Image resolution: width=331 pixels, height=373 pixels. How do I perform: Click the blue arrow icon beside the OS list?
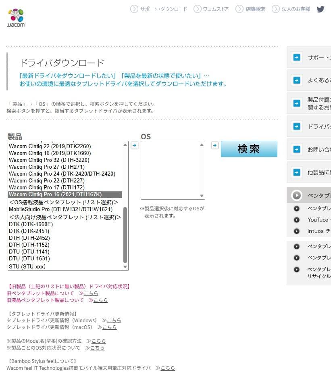215,146
